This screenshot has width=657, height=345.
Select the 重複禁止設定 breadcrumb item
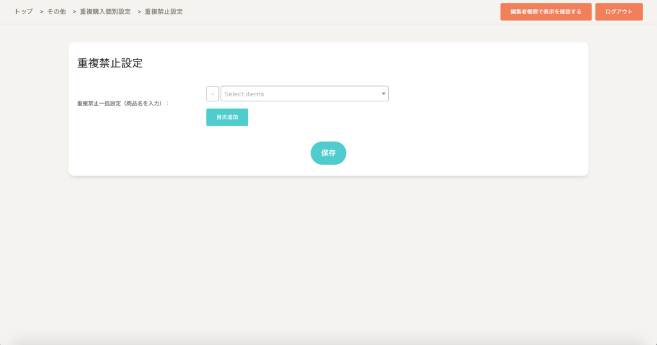tap(164, 12)
